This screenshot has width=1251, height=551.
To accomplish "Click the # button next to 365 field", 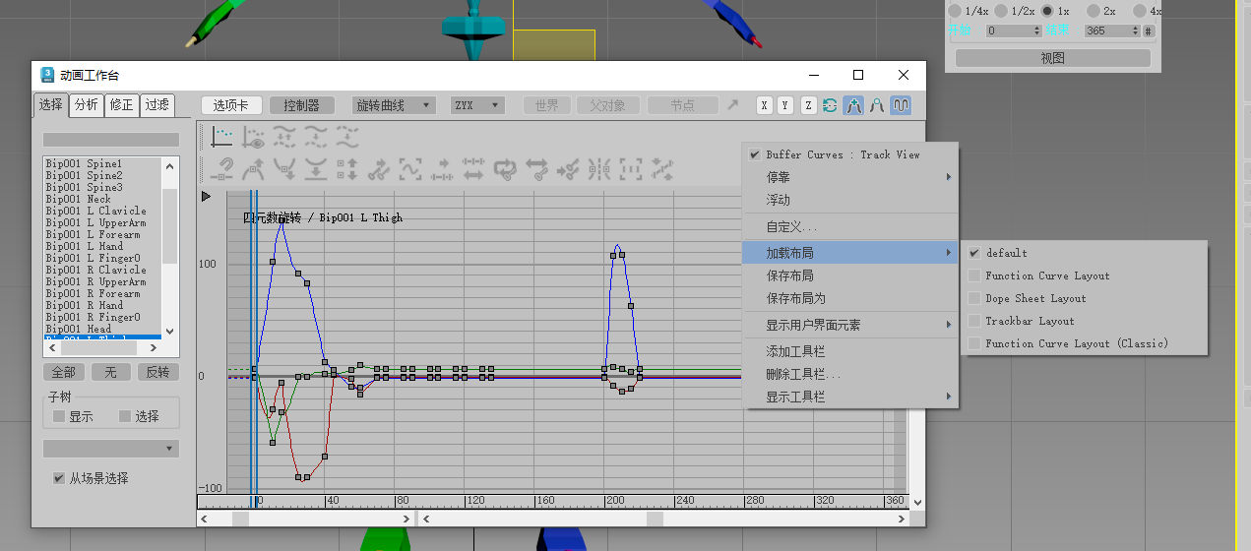I will click(x=1149, y=31).
